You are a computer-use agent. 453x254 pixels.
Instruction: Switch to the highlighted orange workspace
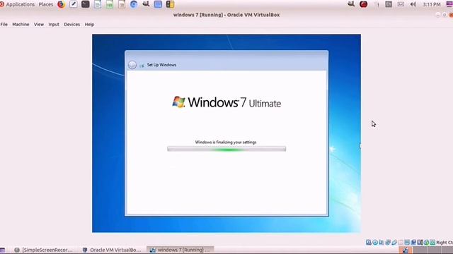406,250
